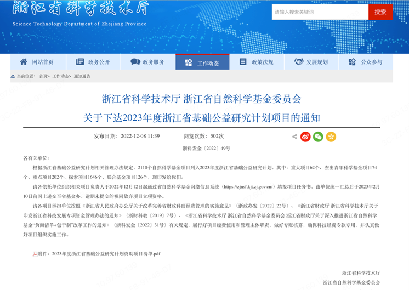
Task: Click the document number 浙科发金〔2022〕49号
Action: pos(206,149)
